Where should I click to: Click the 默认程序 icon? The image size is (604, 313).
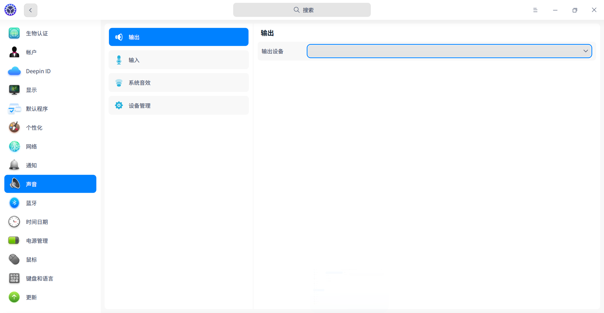[14, 109]
